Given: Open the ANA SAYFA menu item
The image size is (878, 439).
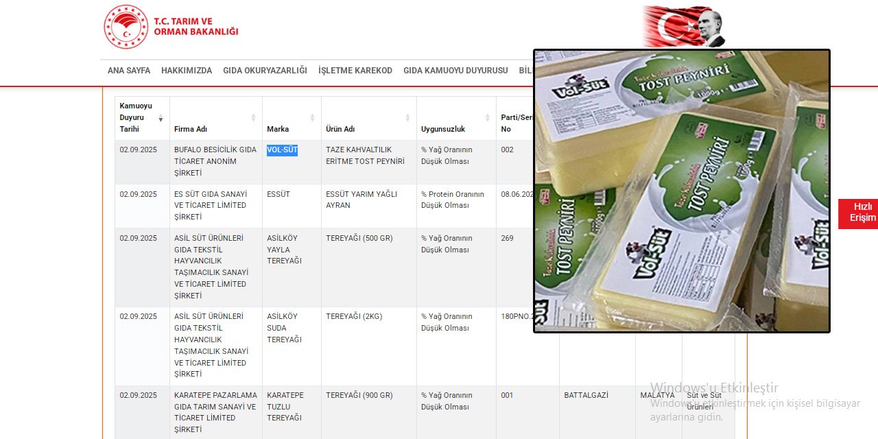Looking at the screenshot, I should point(129,71).
